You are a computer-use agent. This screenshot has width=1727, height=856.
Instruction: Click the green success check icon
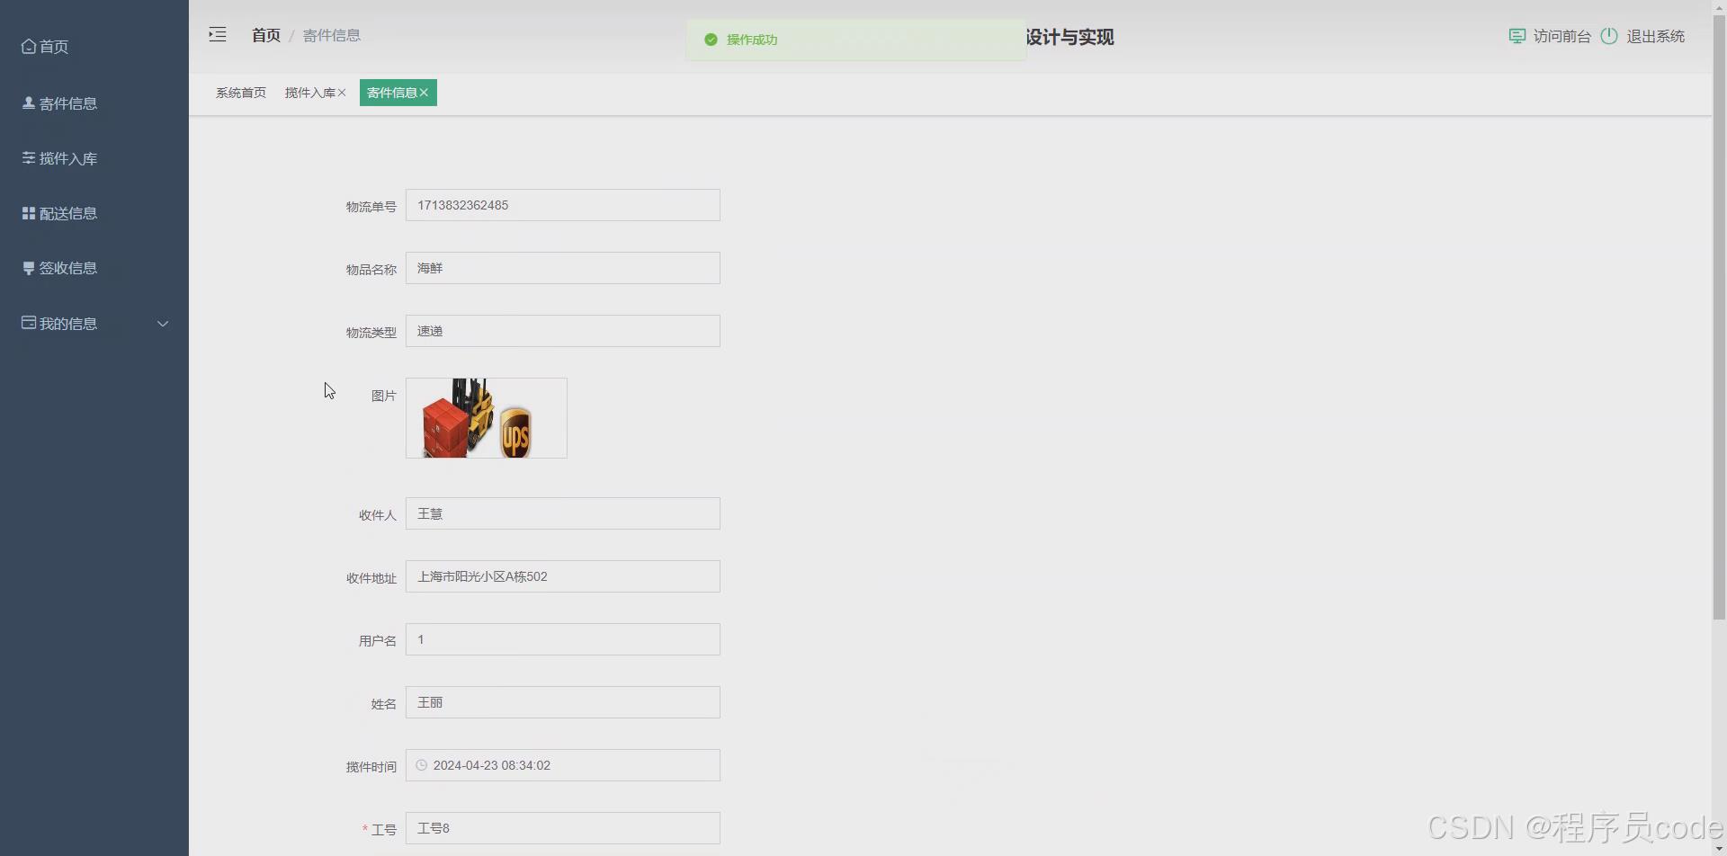click(711, 40)
